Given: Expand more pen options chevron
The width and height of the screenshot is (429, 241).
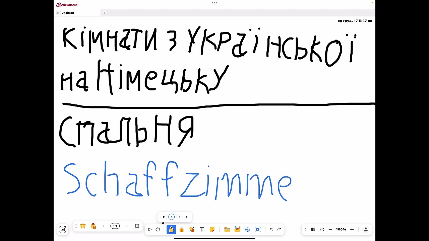Looking at the screenshot, I should (x=186, y=217).
